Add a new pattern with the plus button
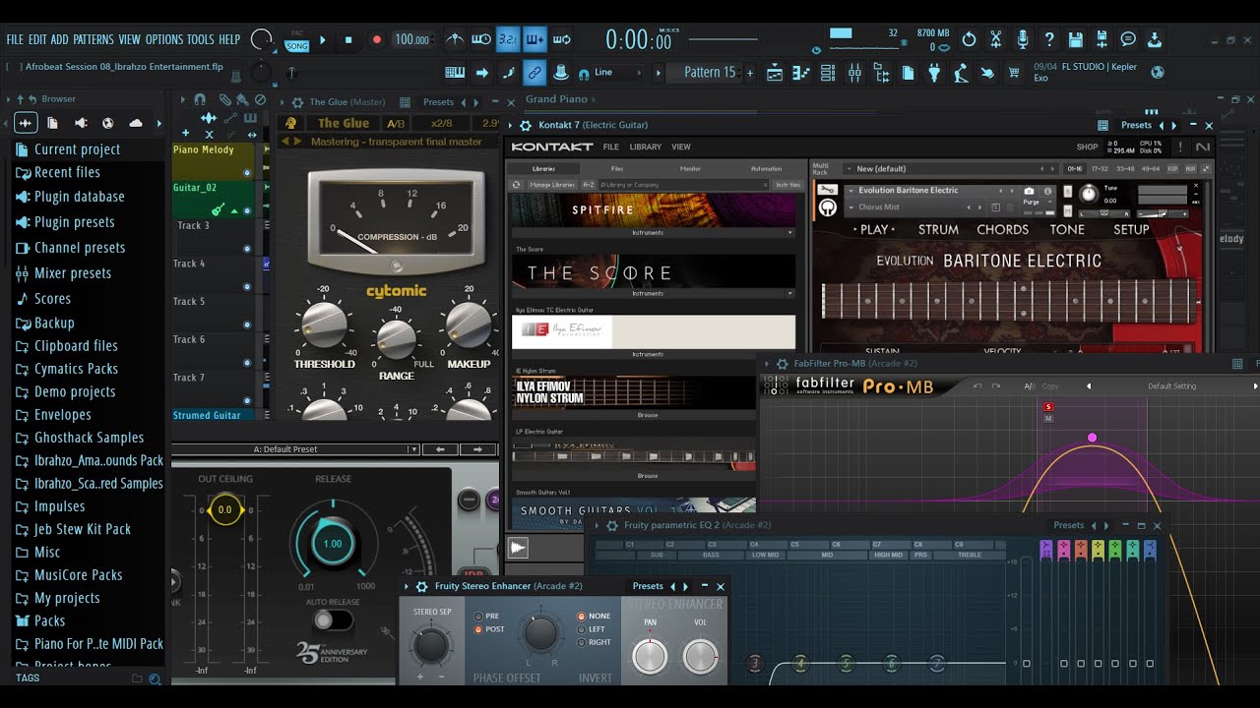Image resolution: width=1260 pixels, height=708 pixels. tap(750, 73)
